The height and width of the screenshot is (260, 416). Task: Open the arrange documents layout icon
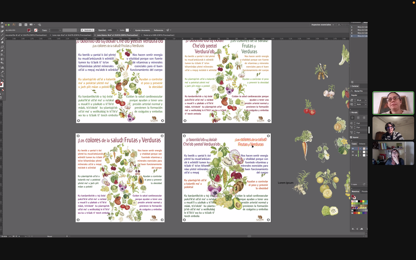pos(32,25)
